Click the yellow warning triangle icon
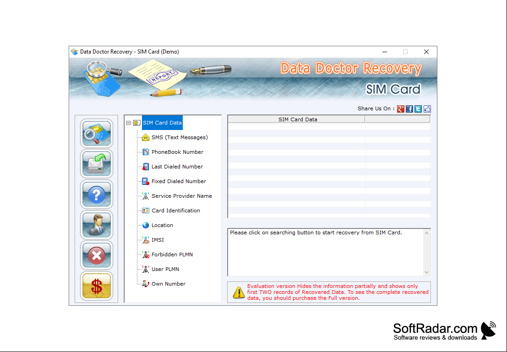 239,292
